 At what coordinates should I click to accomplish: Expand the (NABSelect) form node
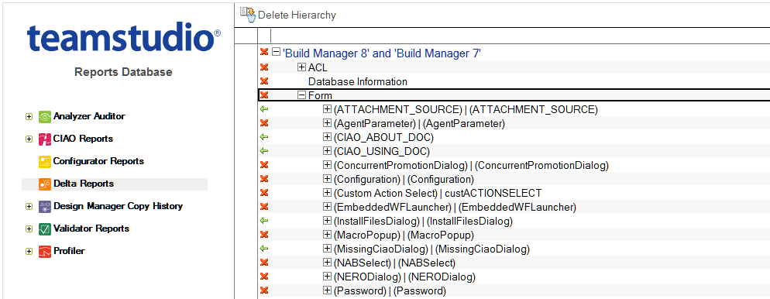click(327, 263)
